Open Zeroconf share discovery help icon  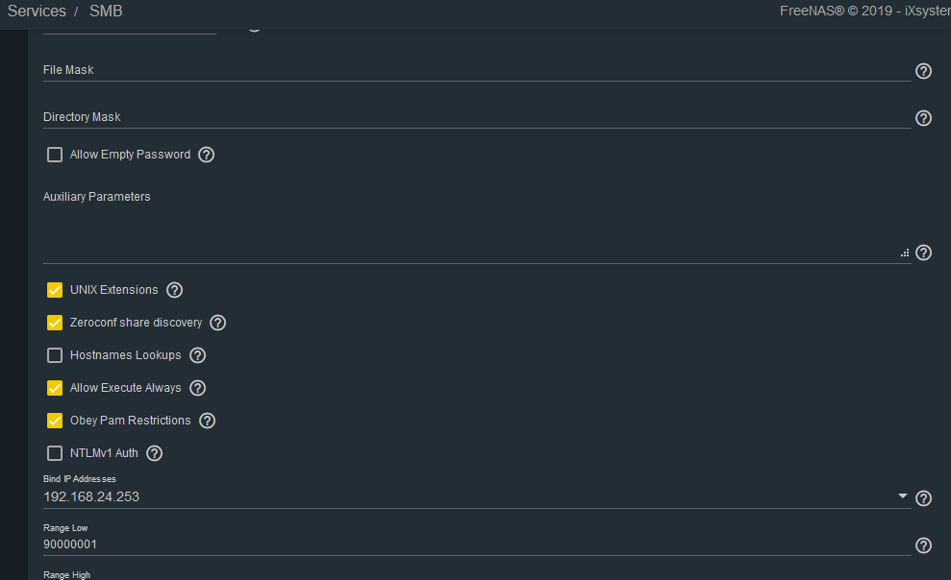[x=217, y=323]
